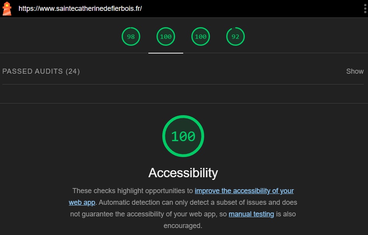
Task: Select the underlined gauge showing 100
Action: [165, 36]
